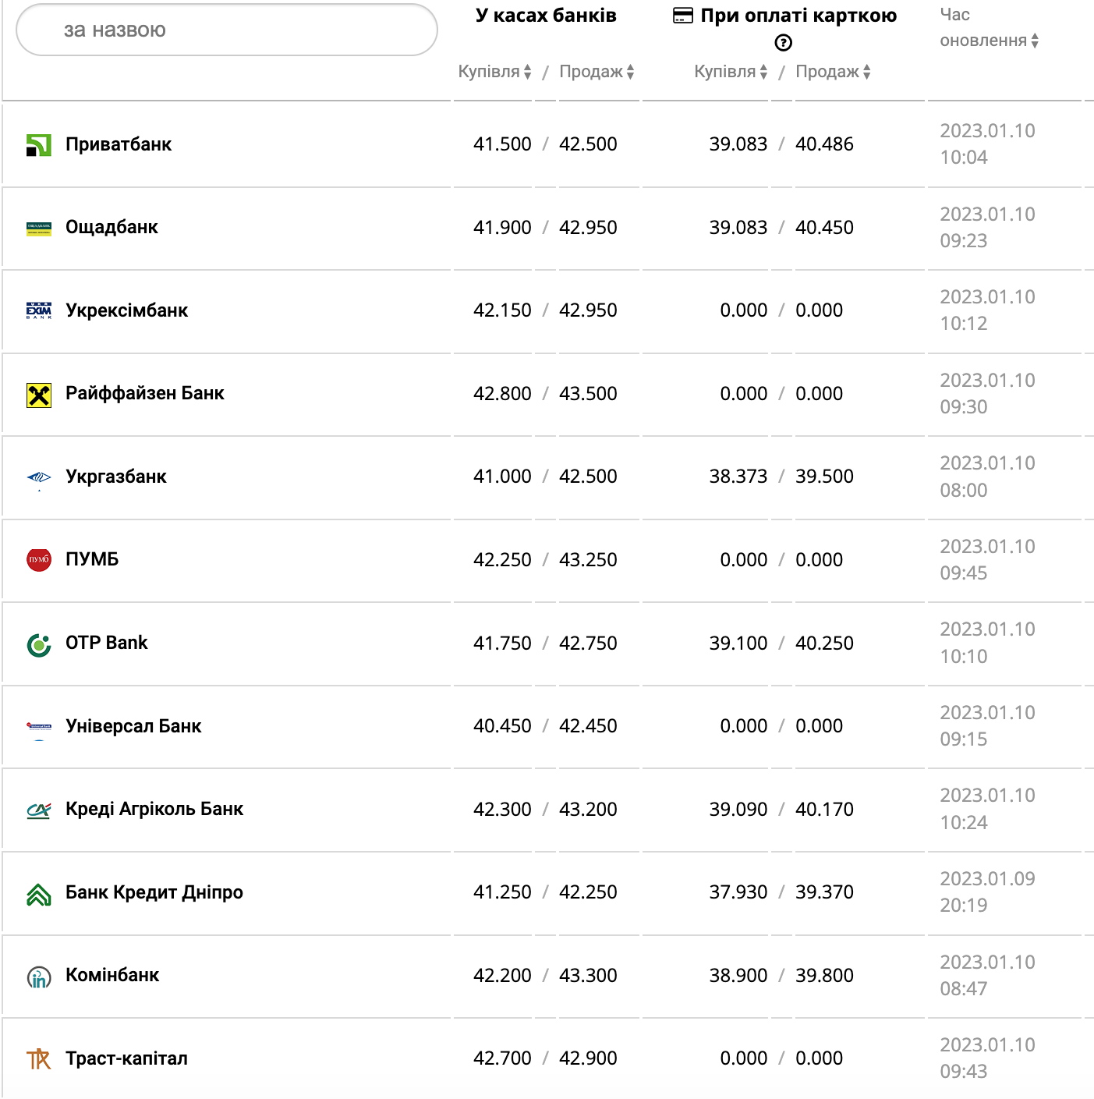This screenshot has height=1099, width=1094.
Task: Click the Privatbank green logo icon
Action: click(x=38, y=145)
